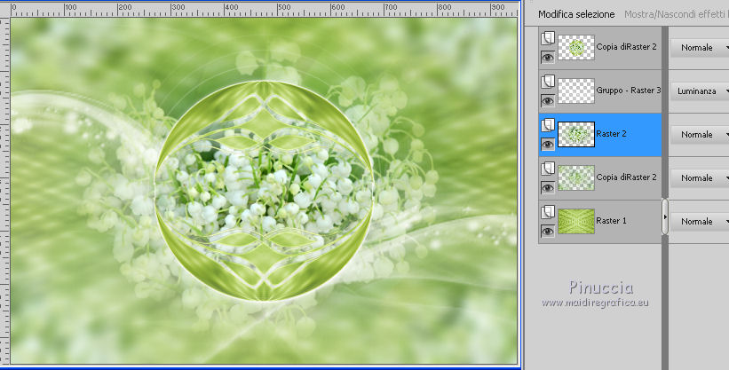Select the Gruppo - Raster 3 empty thumbnail
This screenshot has height=370, width=729.
point(576,91)
